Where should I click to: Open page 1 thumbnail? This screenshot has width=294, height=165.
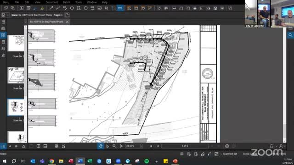click(x=16, y=43)
